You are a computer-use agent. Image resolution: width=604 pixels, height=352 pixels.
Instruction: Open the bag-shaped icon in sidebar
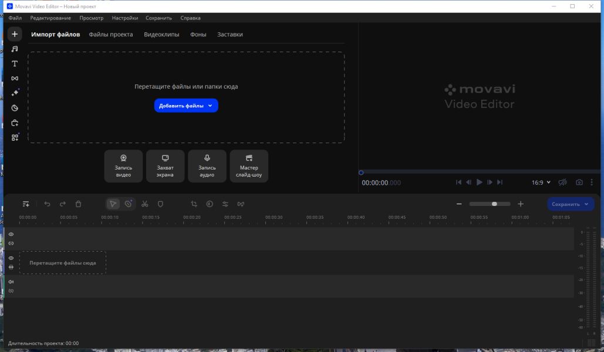[x=15, y=123]
